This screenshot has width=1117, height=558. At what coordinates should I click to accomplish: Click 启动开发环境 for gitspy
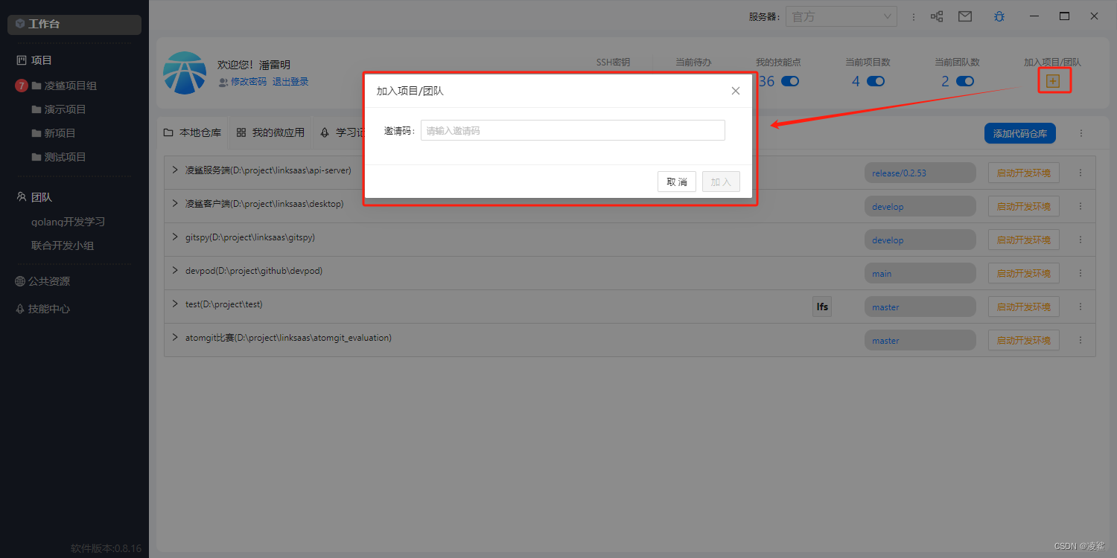tap(1024, 240)
